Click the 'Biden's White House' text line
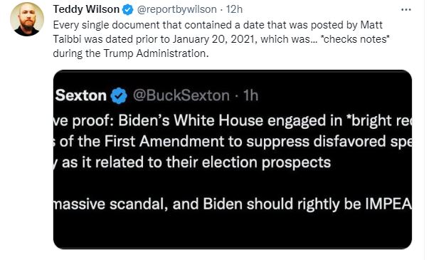Viewport: 446px width, 260px height. (233, 121)
